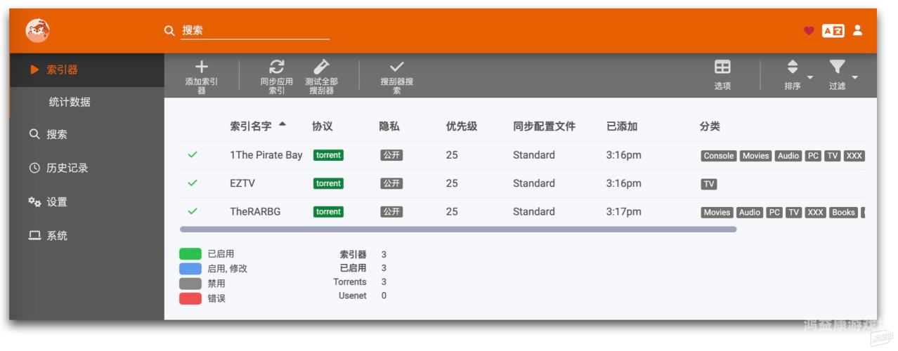The image size is (898, 351).
Task: Open 历史记录 in the sidebar
Action: (x=67, y=168)
